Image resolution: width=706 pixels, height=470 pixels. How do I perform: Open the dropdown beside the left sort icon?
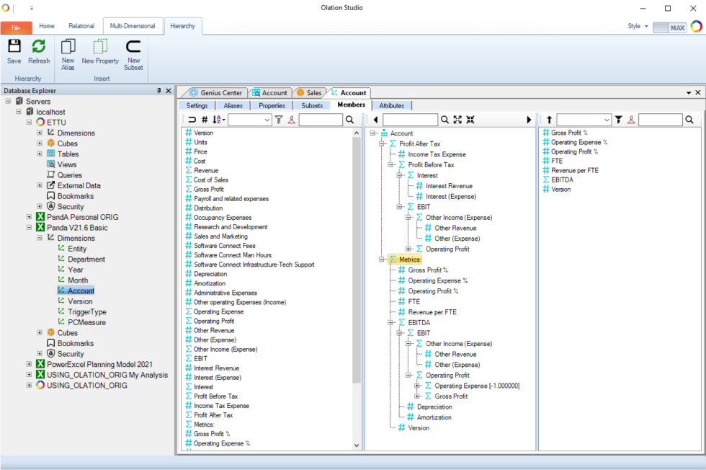(250, 120)
